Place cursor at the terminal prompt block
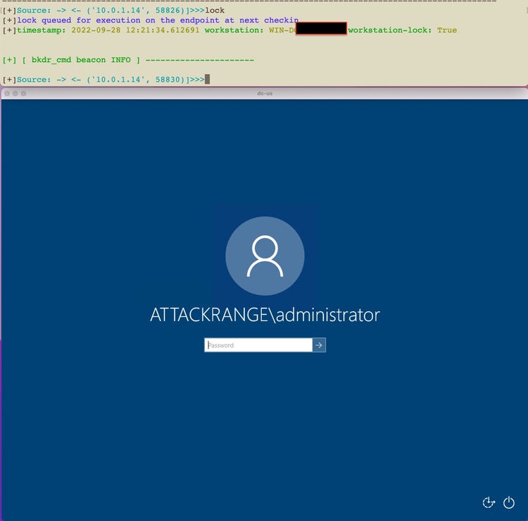The width and height of the screenshot is (528, 521). pos(207,80)
